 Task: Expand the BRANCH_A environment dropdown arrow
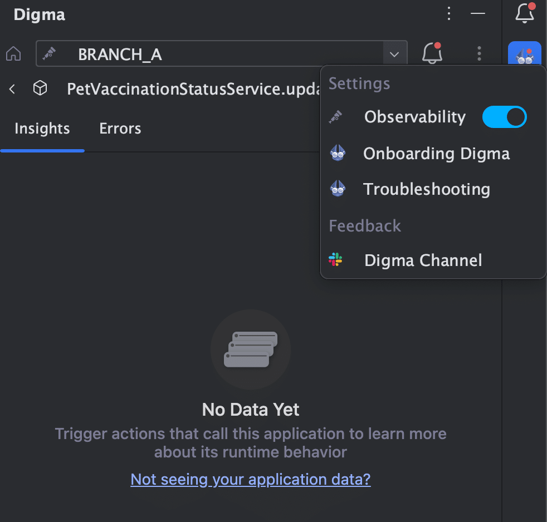394,54
